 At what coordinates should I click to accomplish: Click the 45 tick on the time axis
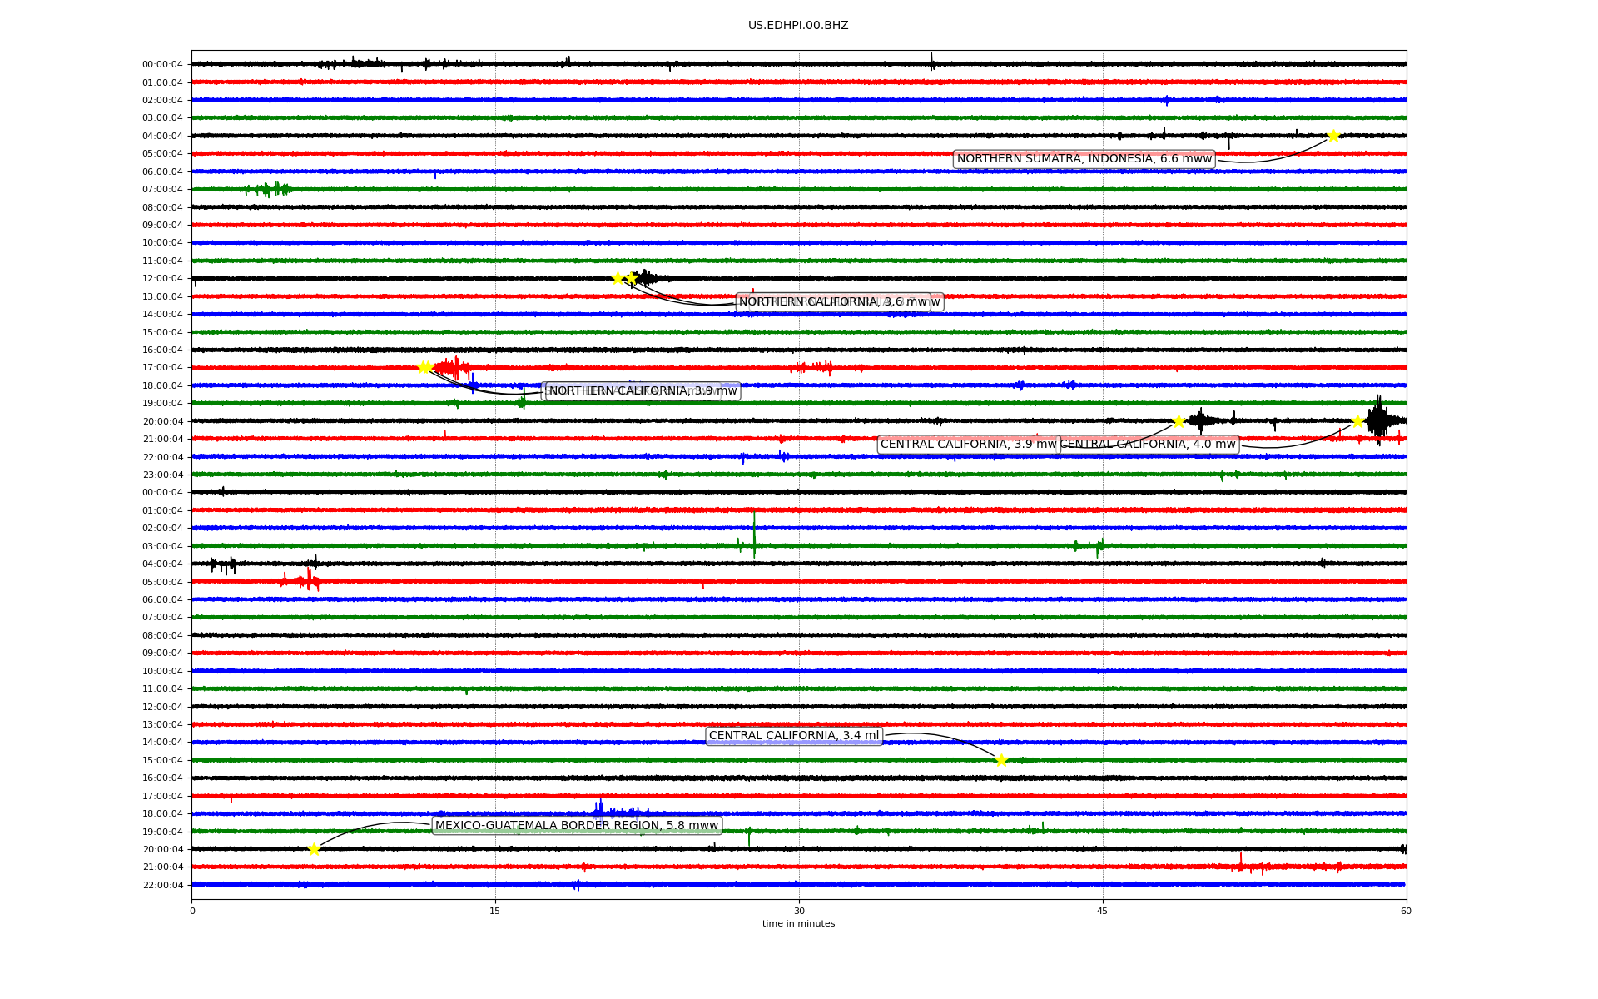click(x=1102, y=911)
